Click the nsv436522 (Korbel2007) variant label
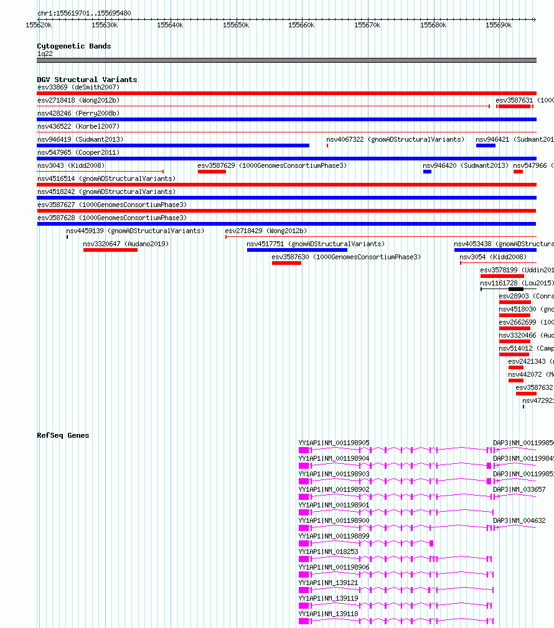 [x=78, y=127]
